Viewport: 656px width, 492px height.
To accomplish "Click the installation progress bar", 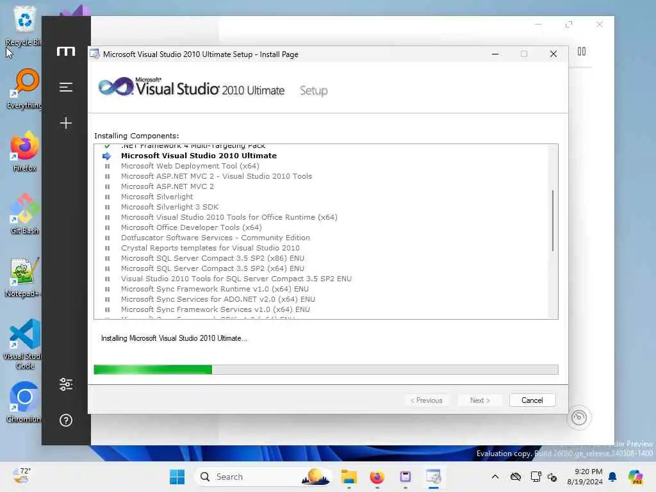I will click(x=326, y=370).
